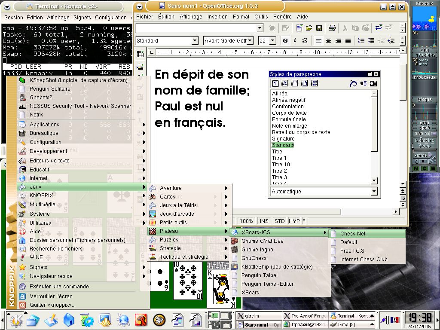Open the font size 22 dropdown
Image resolution: width=440 pixels, height=330 pixels.
(273, 41)
